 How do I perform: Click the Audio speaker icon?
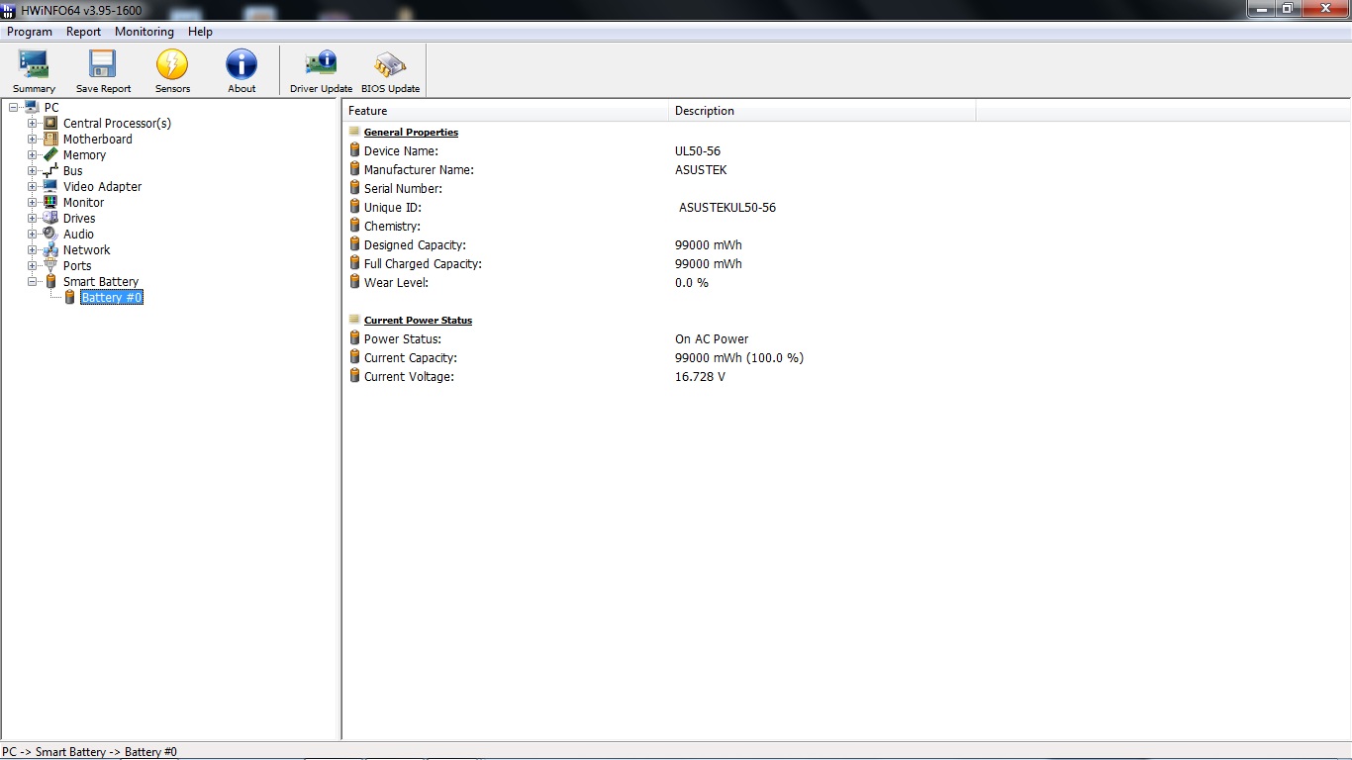click(50, 234)
